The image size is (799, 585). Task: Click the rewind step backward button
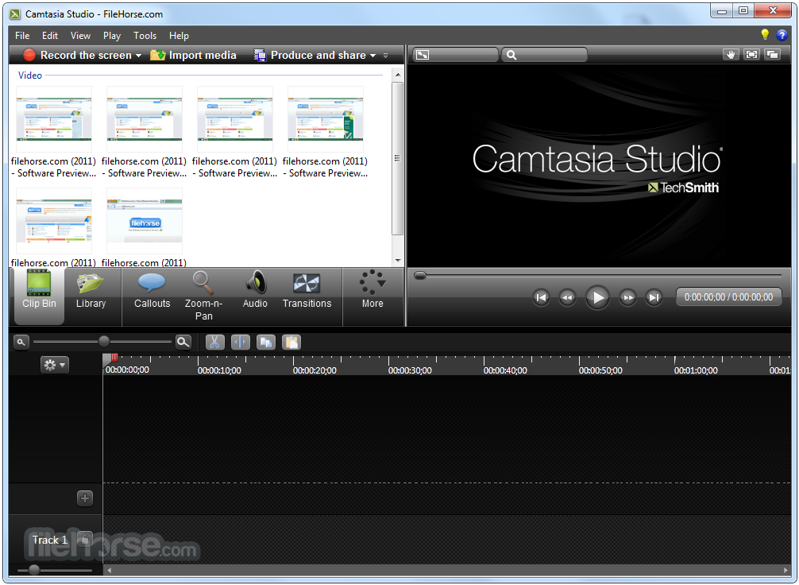pyautogui.click(x=567, y=297)
